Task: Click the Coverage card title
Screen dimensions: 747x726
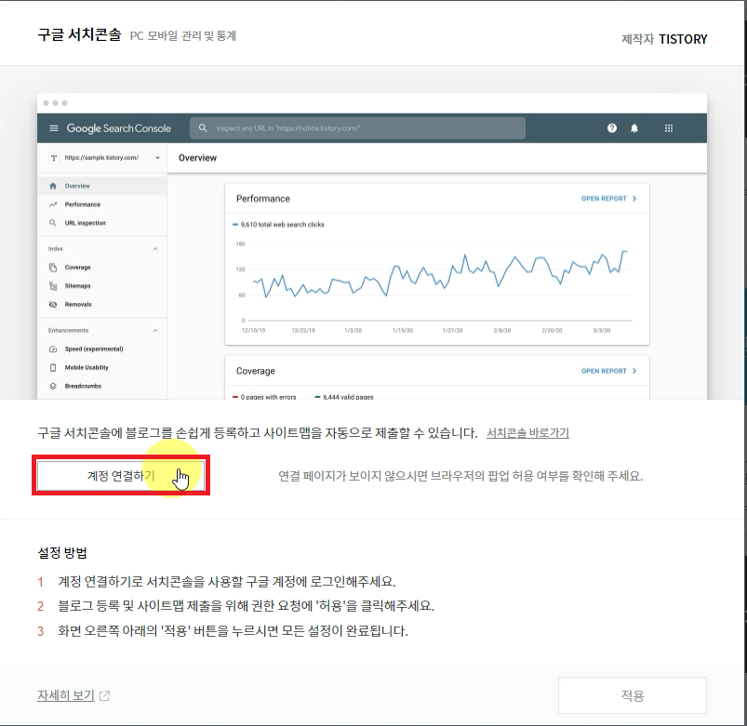Action: [x=255, y=371]
